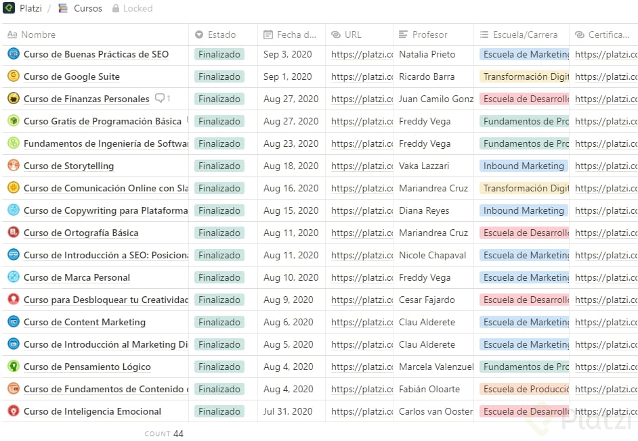Click icon of Fundamentos de Ingeniería de Software

point(14,143)
